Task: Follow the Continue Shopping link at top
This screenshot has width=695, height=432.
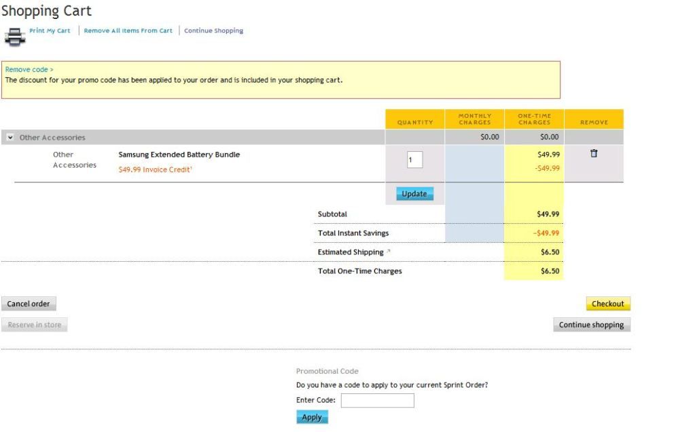Action: [x=213, y=31]
